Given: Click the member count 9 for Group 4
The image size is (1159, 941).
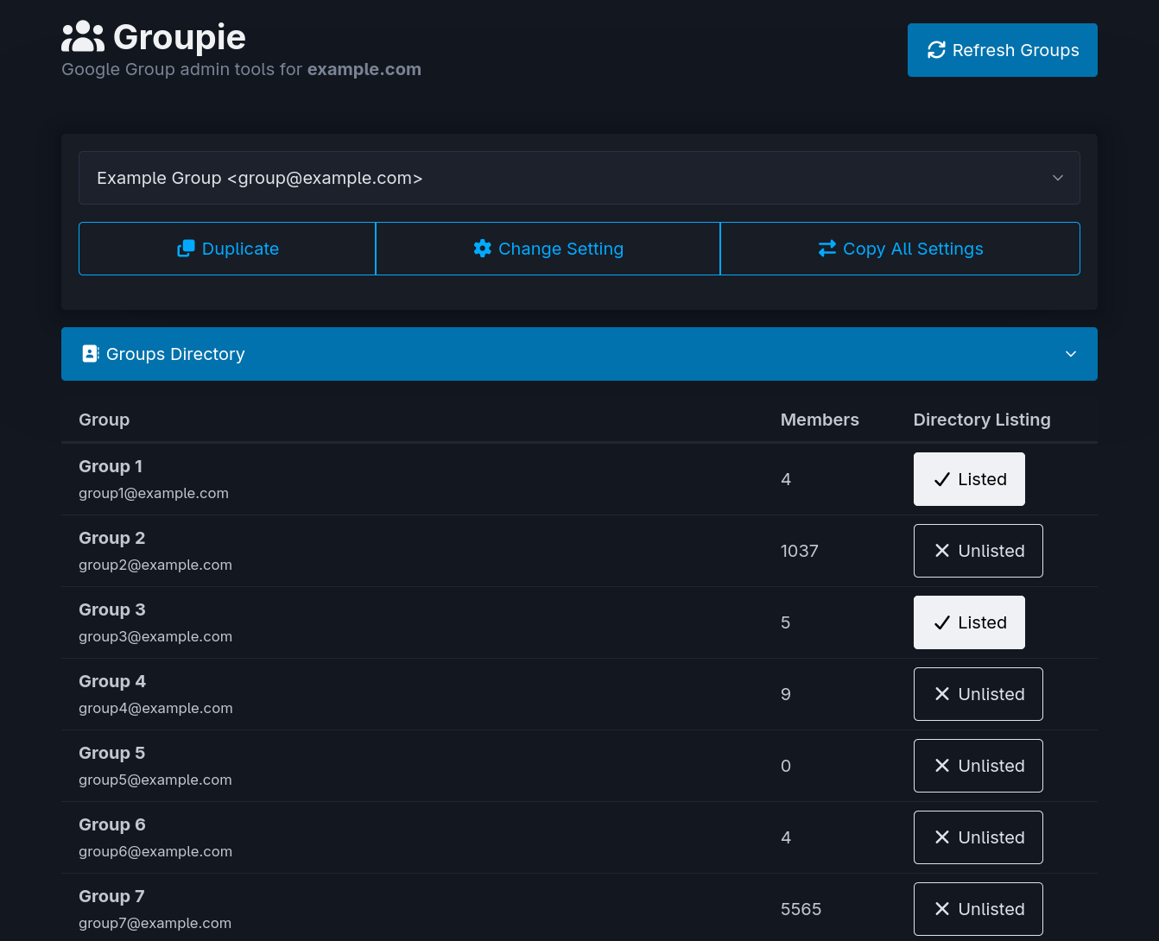Looking at the screenshot, I should [786, 694].
